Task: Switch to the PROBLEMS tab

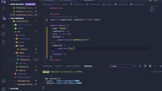Action: 47,66
